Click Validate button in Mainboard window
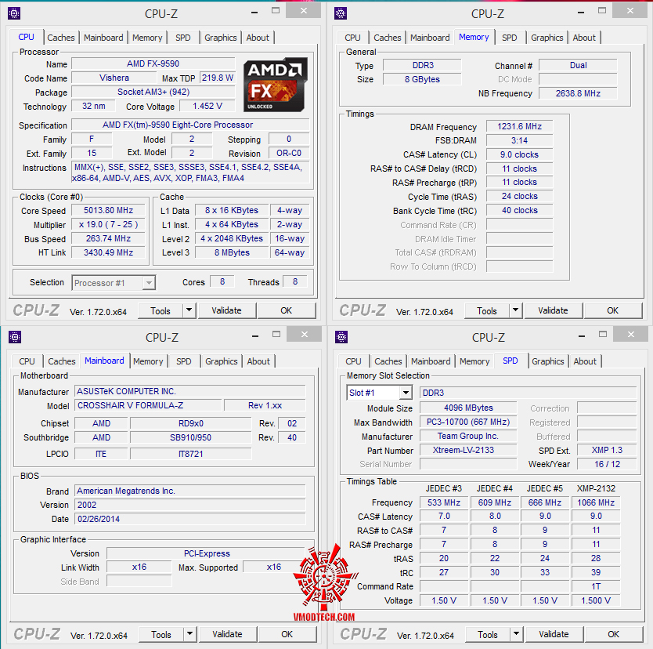This screenshot has width=653, height=649. tap(227, 634)
